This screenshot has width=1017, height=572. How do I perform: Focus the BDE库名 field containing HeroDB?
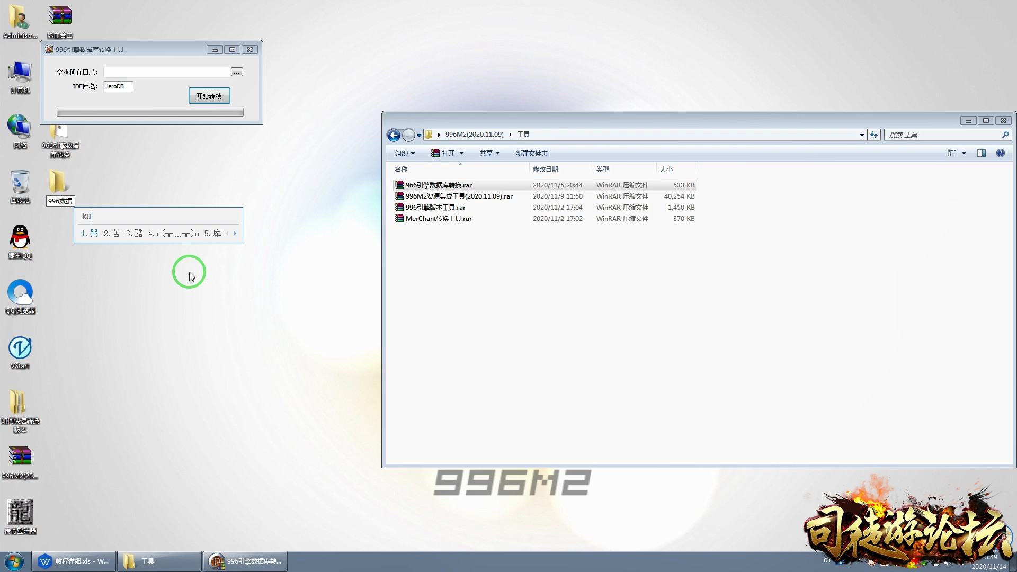point(118,86)
